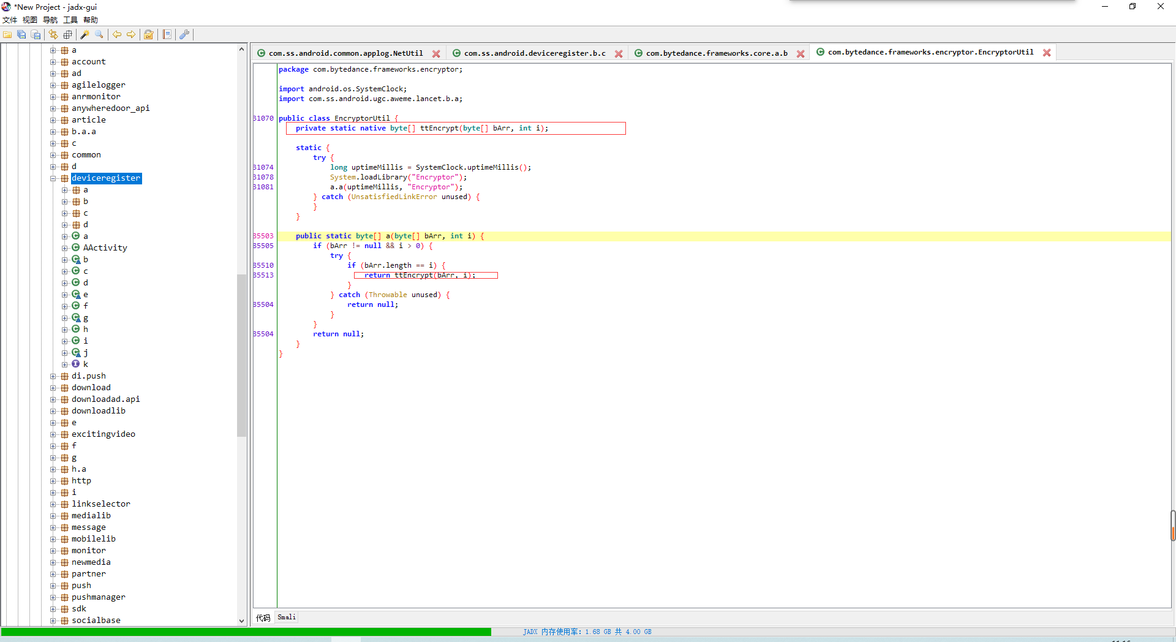Viewport: 1176px width, 642px height.
Task: Click EncryptorUtil class name in code
Action: pyautogui.click(x=362, y=118)
